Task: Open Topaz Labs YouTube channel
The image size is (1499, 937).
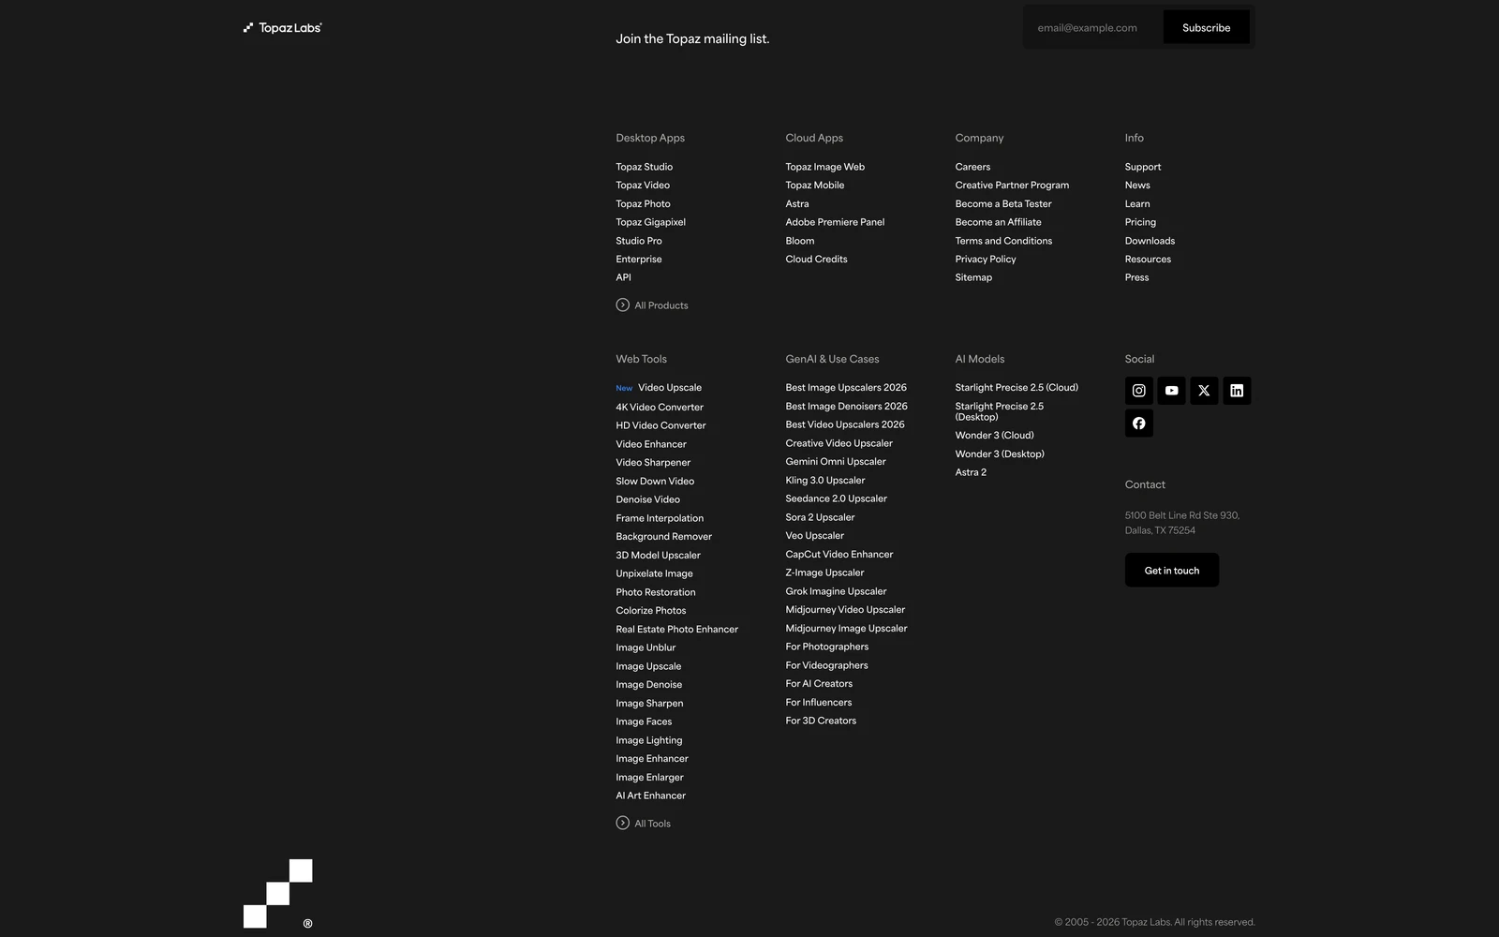Action: (x=1171, y=391)
